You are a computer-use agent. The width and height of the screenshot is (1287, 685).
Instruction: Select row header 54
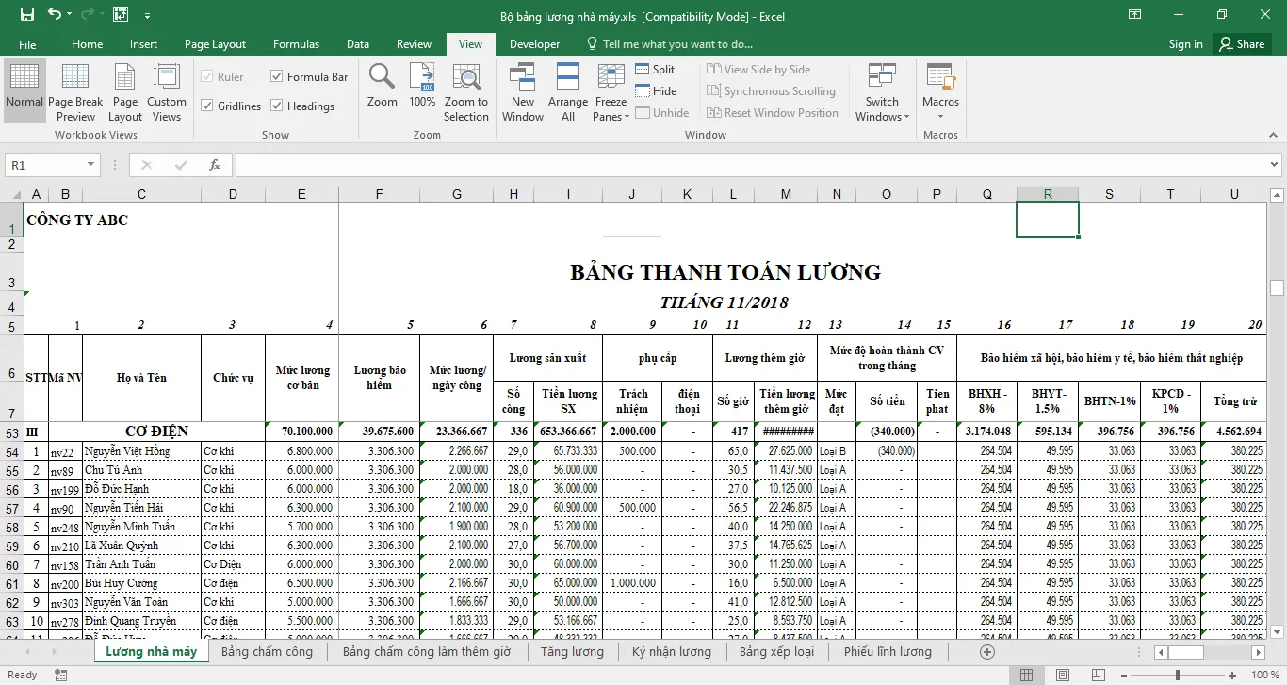12,451
